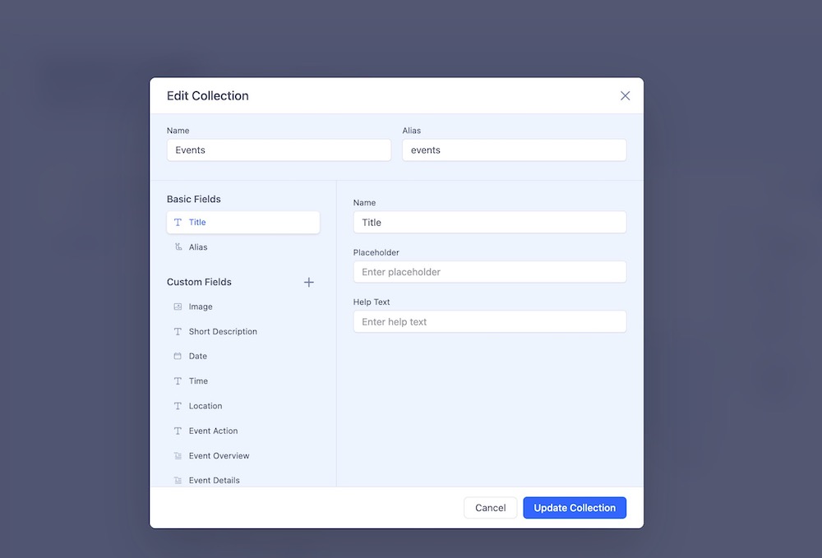Select the Title basic field
The image size is (822, 558).
pyautogui.click(x=242, y=223)
